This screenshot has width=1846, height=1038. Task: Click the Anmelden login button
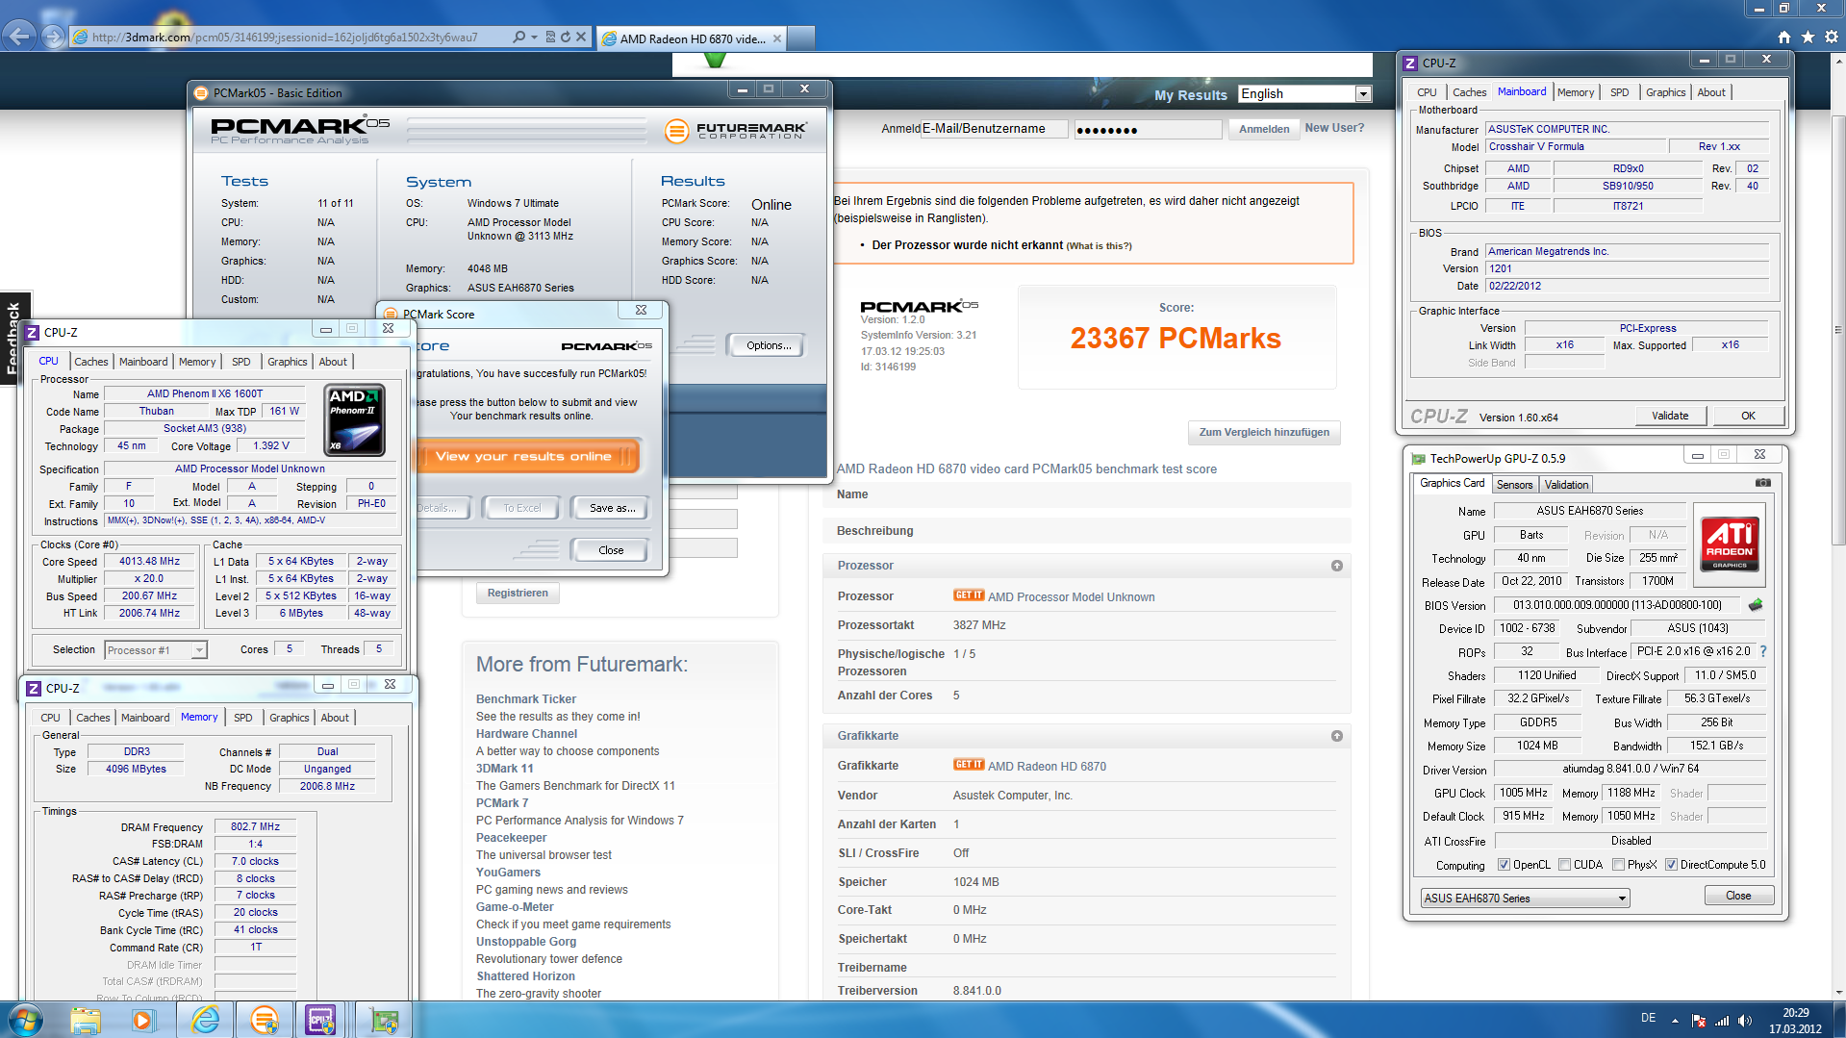click(x=1264, y=129)
